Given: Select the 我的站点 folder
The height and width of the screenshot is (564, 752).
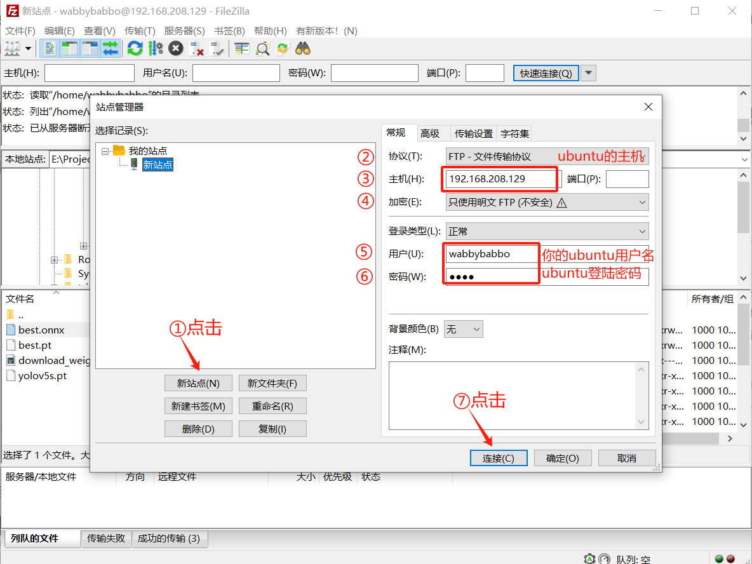Looking at the screenshot, I should pyautogui.click(x=148, y=151).
